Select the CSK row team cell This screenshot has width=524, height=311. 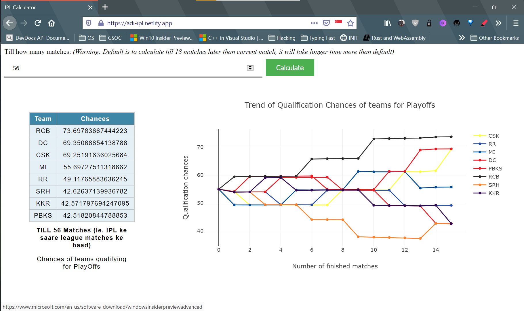[43, 155]
